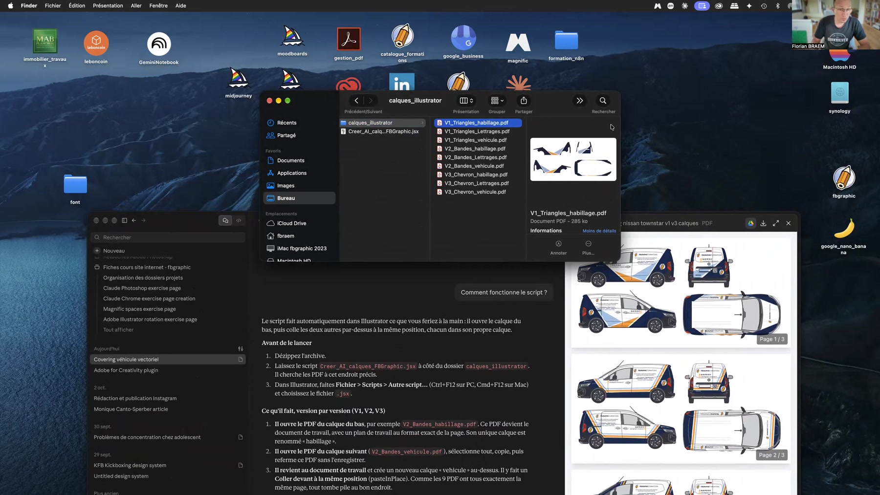Screen dimensions: 880x495
Task: Download the PDF in the nissan townstar viewer
Action: (763, 223)
